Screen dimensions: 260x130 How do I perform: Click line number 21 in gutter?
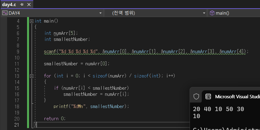(x=17, y=125)
